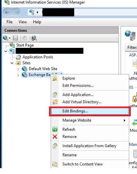137x174 pixels.
Task: Select Application Pools in Connections tree
Action: [38, 57]
